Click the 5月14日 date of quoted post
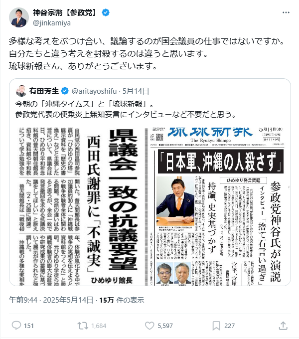The height and width of the screenshot is (339, 299). click(136, 91)
